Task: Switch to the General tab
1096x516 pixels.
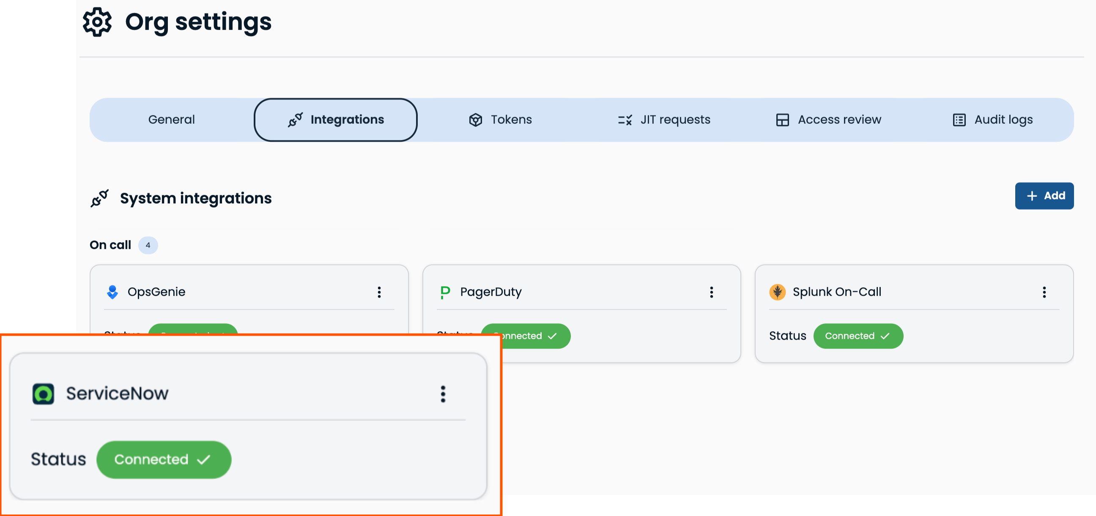Action: [172, 120]
